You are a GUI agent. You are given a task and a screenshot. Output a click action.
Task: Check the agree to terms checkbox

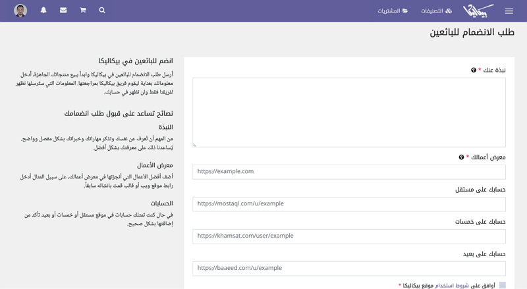503,285
